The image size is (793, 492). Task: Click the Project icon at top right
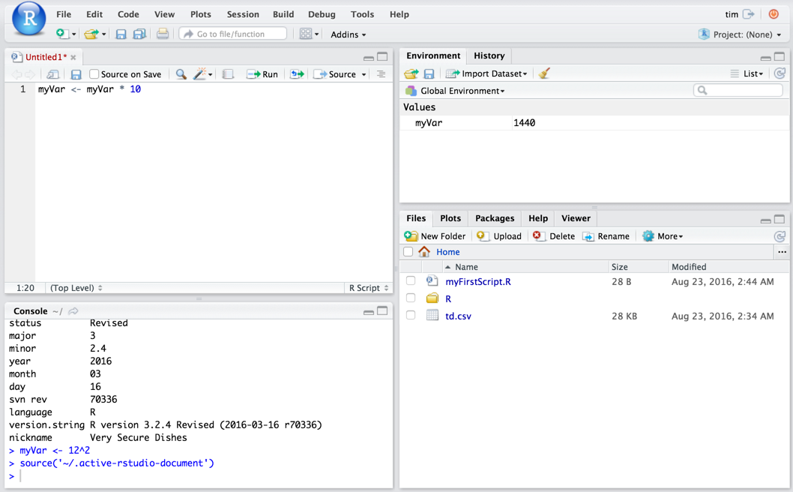(x=704, y=34)
